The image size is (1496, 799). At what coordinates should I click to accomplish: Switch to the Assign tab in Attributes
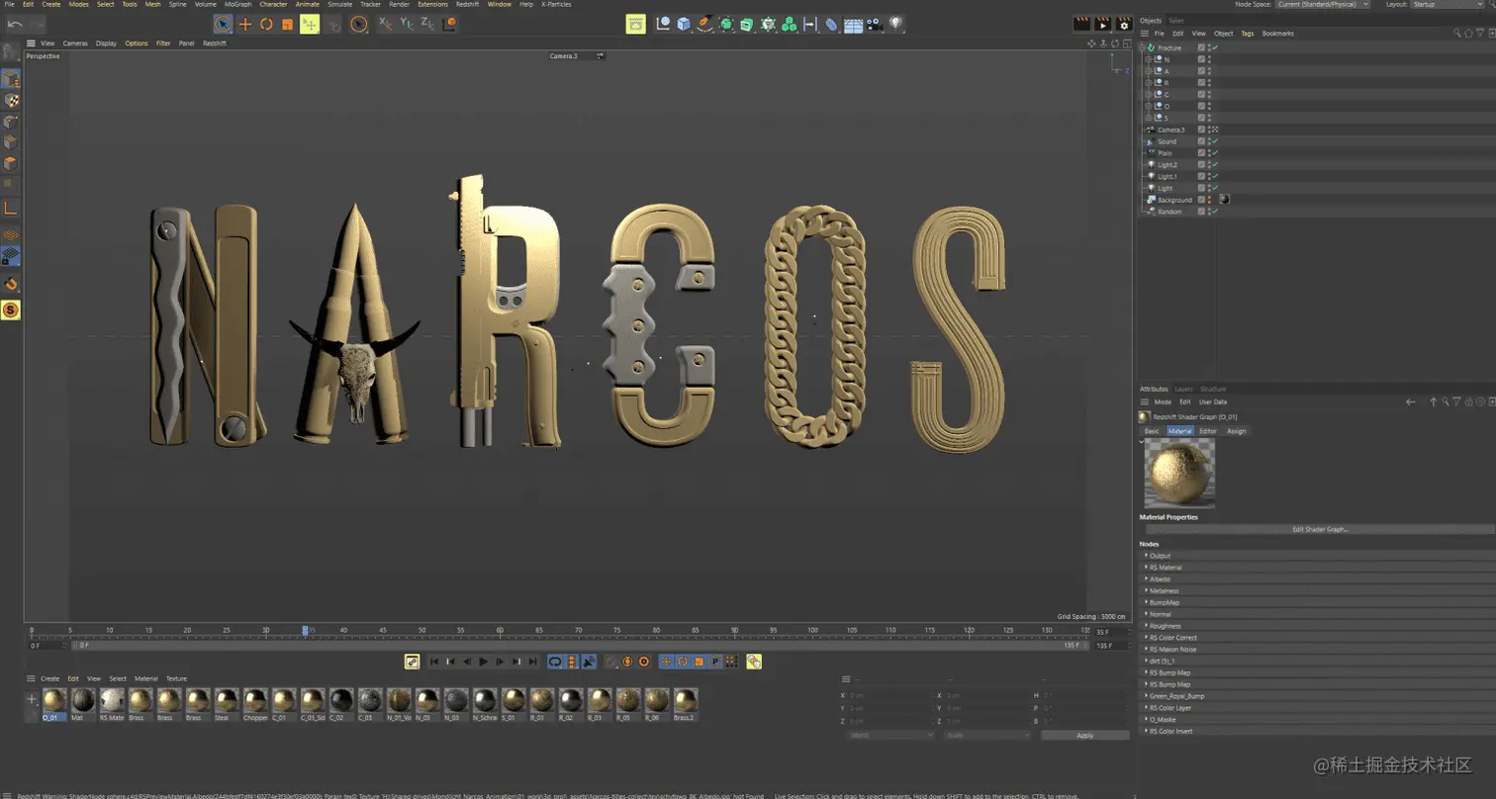pos(1237,431)
